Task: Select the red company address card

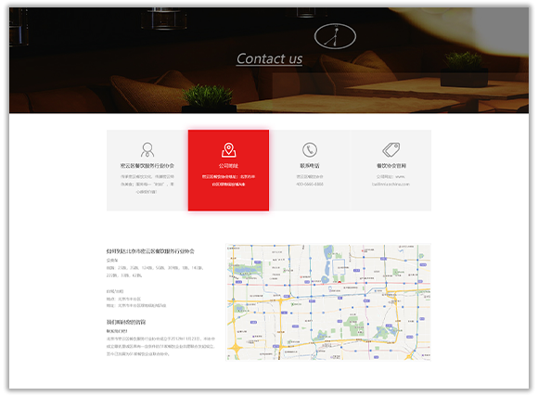Action: pos(228,171)
